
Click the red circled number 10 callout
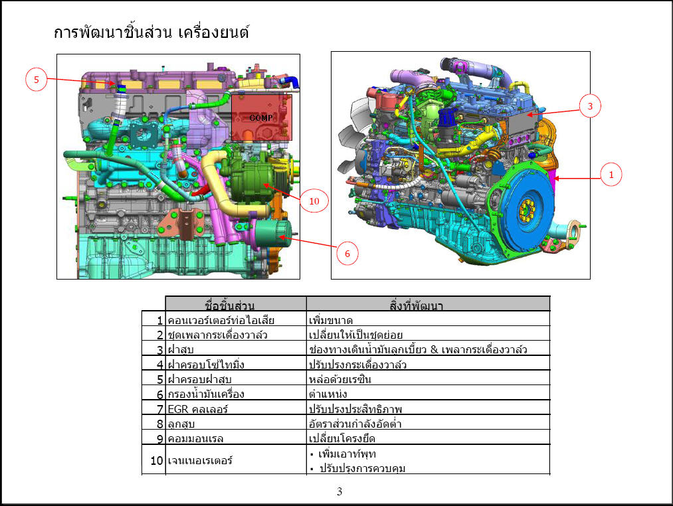point(314,201)
